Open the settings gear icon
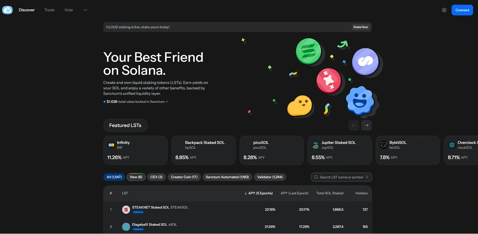The image size is (478, 234). [444, 10]
